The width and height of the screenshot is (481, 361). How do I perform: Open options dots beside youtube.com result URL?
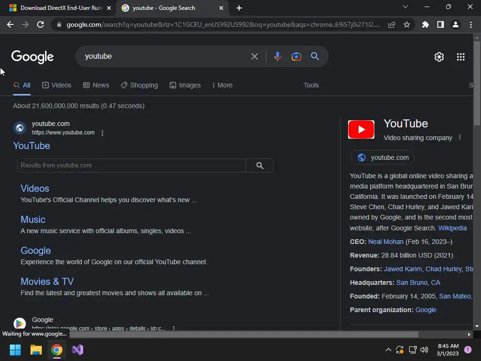102,133
